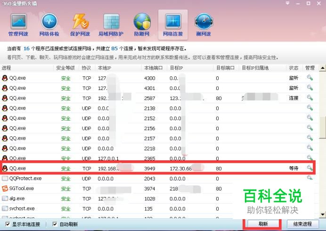Click manage wrench for QQ.exe port 2218

pyautogui.click(x=310, y=148)
